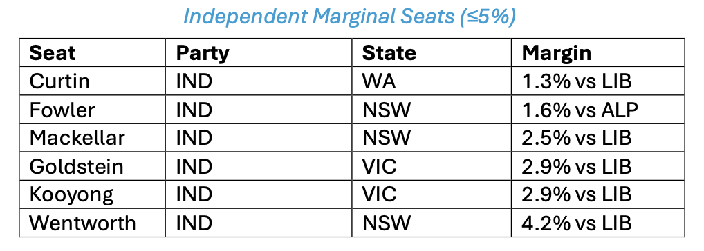
Task: Select the State column header
Action: click(432, 53)
